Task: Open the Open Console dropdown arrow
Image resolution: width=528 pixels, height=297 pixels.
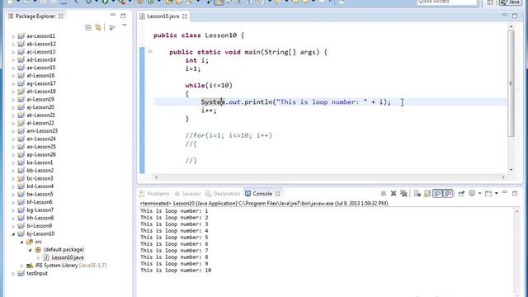Action: click(x=497, y=194)
